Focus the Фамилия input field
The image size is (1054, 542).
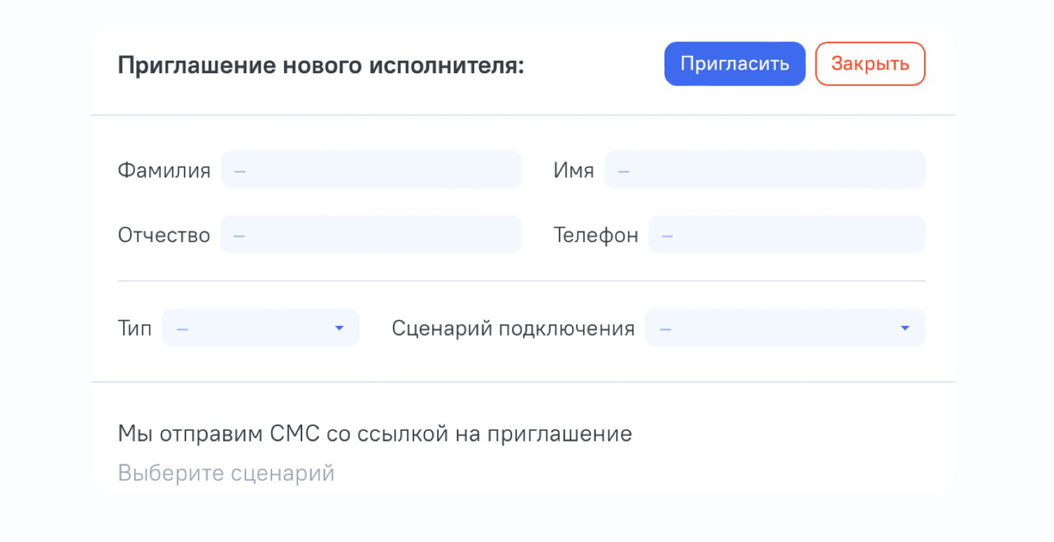coord(371,169)
